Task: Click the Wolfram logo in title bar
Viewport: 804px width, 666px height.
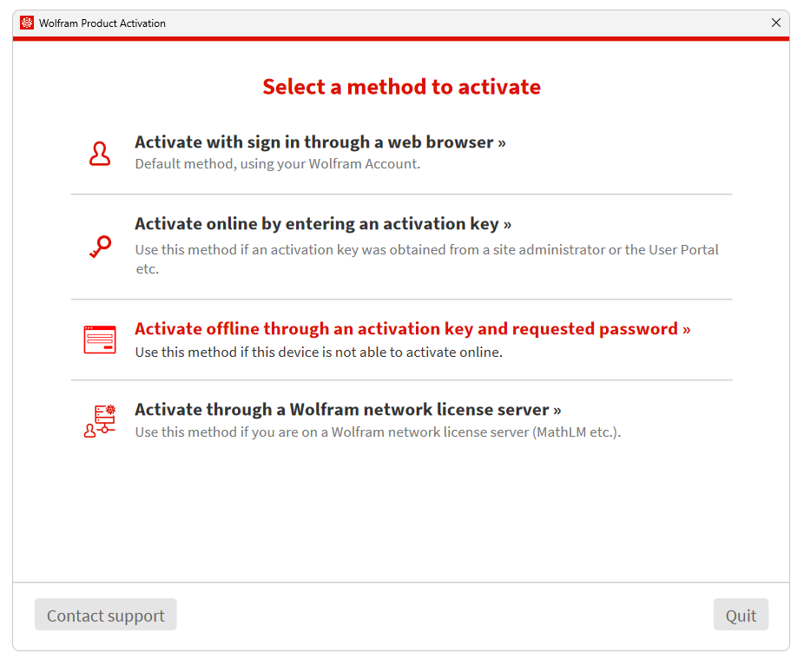Action: [27, 23]
